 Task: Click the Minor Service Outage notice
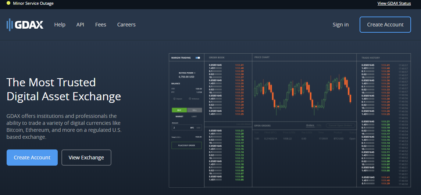pyautogui.click(x=33, y=3)
